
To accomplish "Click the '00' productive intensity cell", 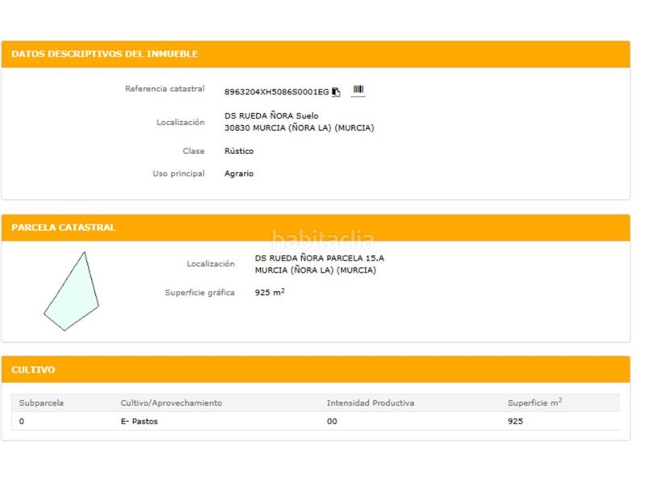I will coord(332,421).
